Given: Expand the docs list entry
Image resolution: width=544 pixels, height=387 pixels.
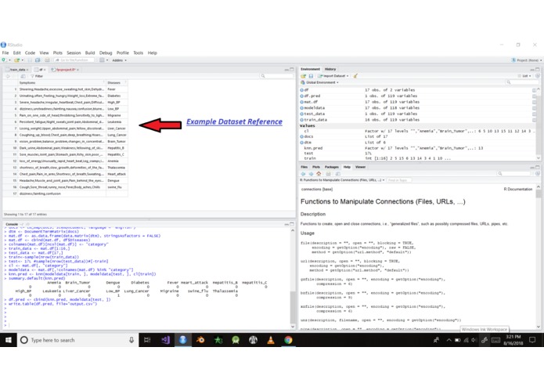Looking at the screenshot, I should pos(302,136).
